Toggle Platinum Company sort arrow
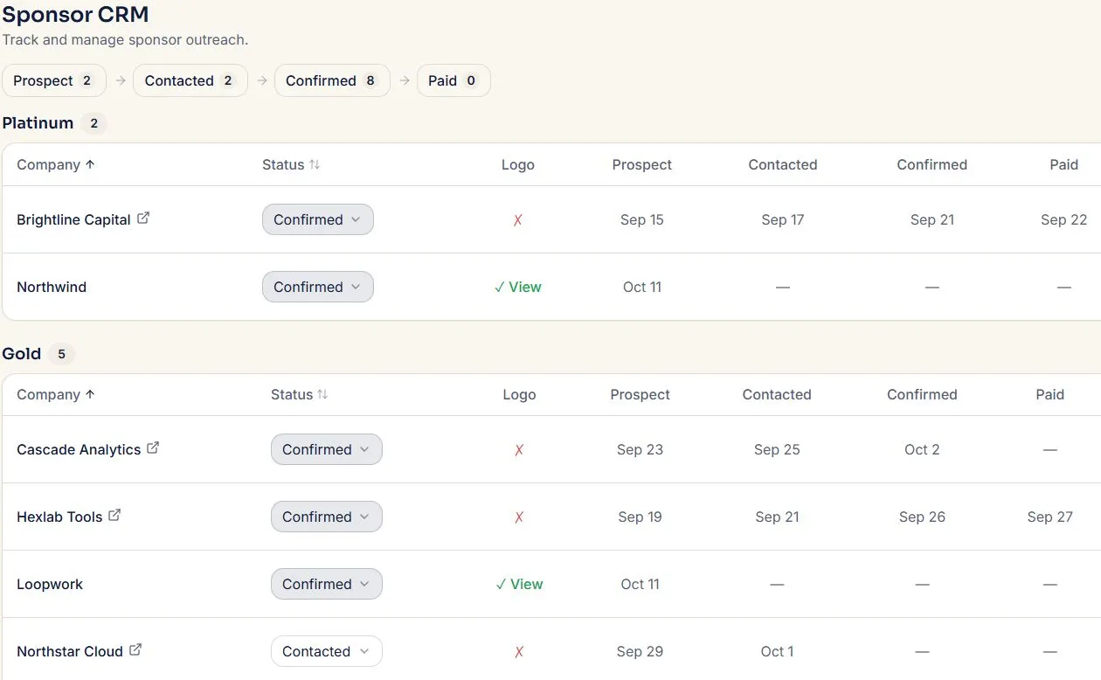Screen dimensions: 1101x680 [90, 164]
